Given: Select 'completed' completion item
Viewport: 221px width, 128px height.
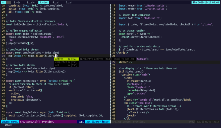Looking at the screenshot, I should click(66, 62).
